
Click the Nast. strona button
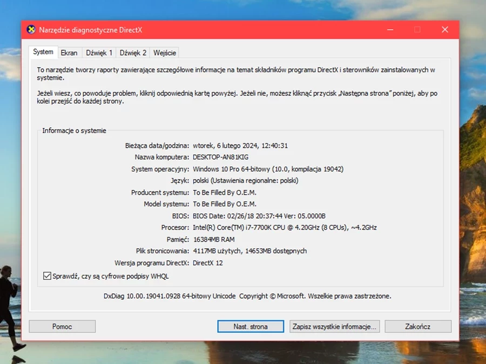click(x=251, y=326)
